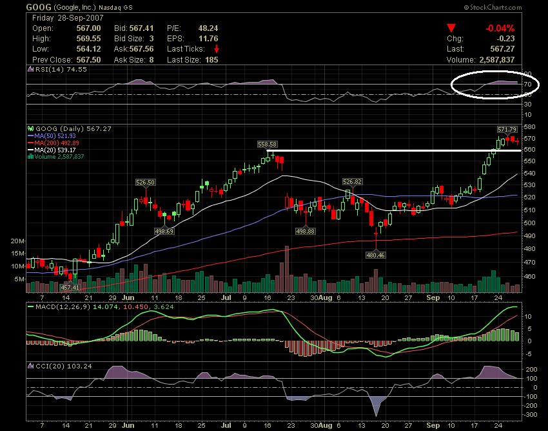Click the Last Size value 185
The height and width of the screenshot is (431, 548).
point(211,60)
